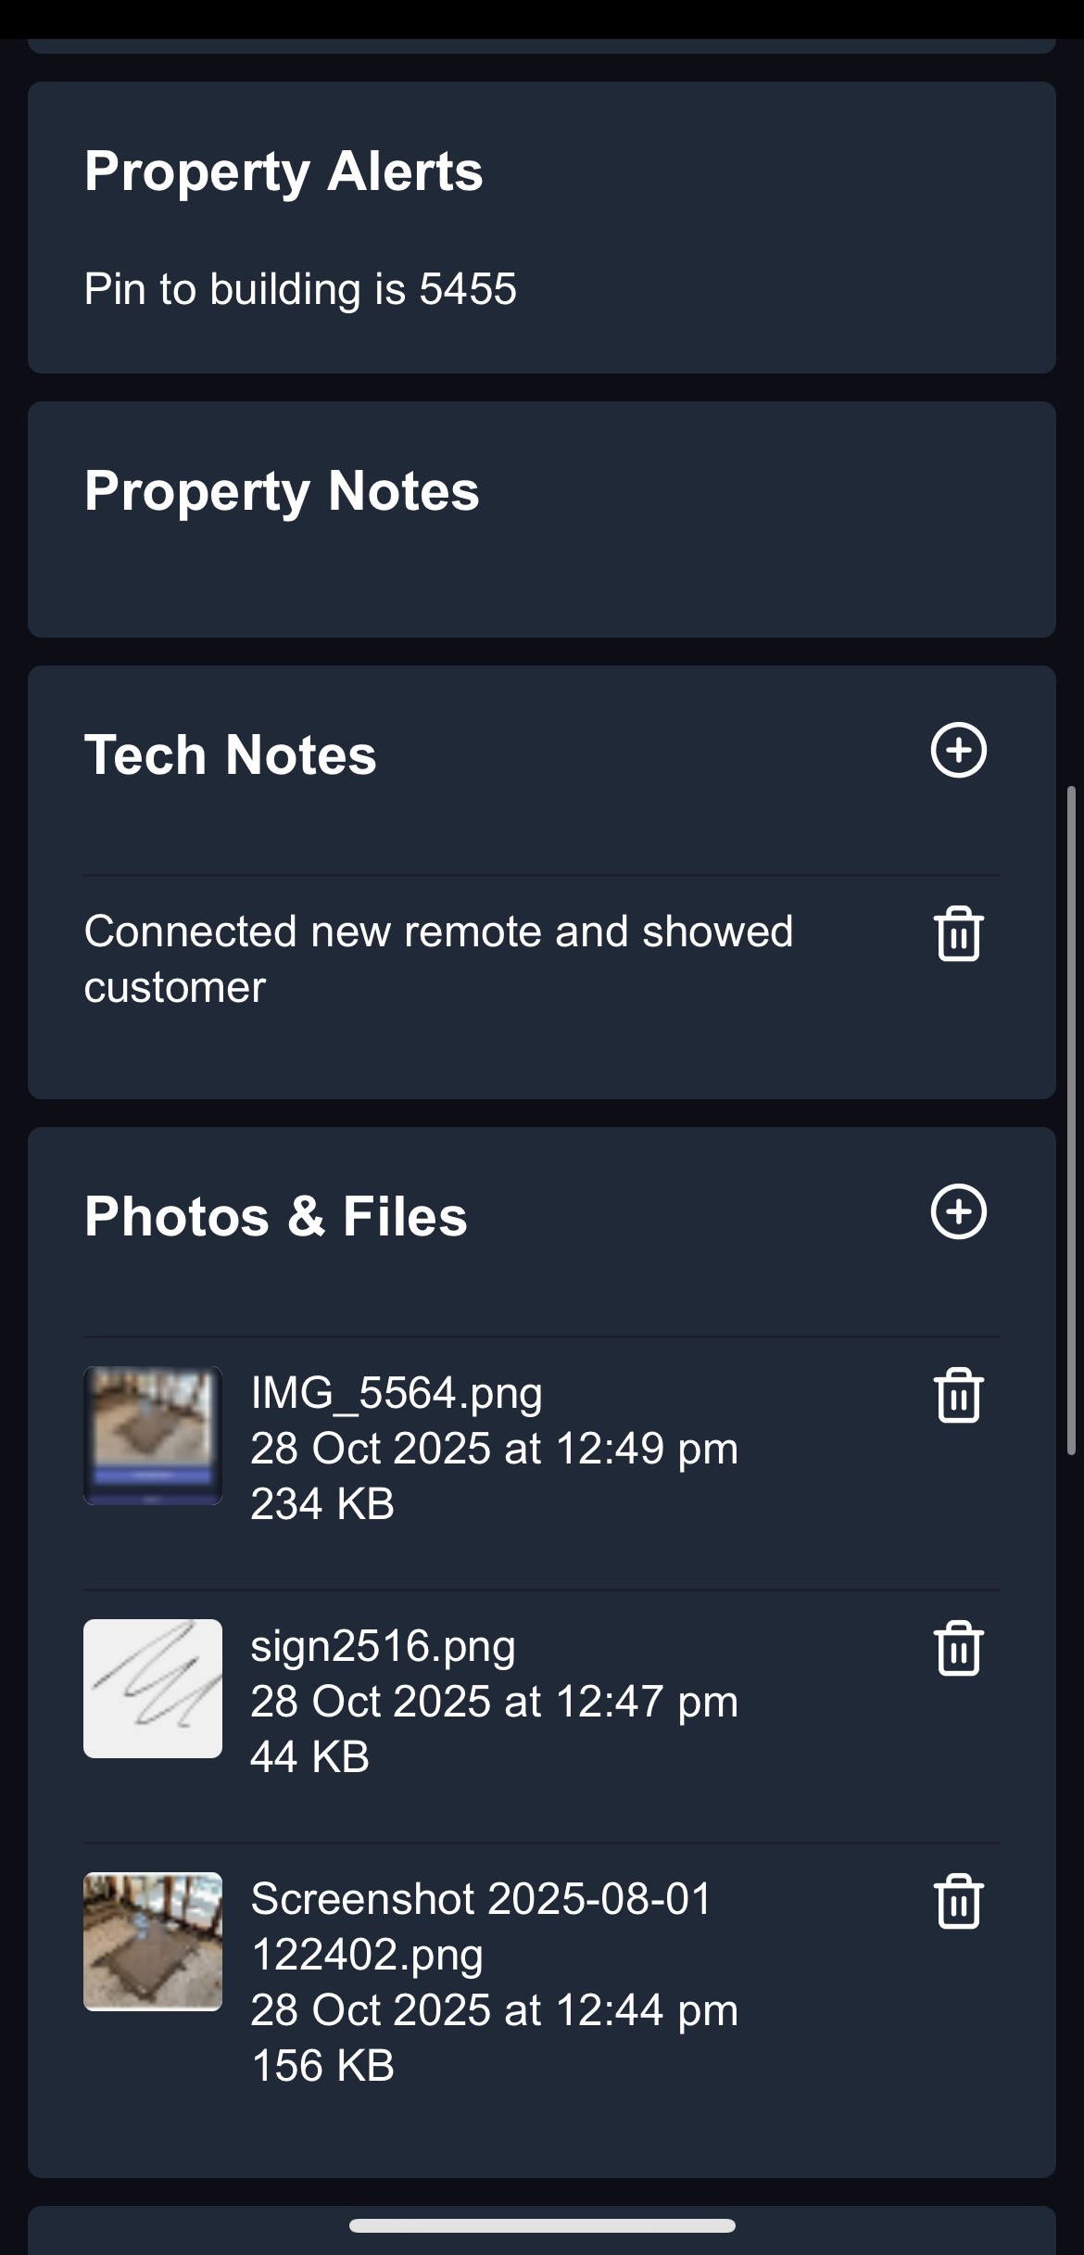Add a new tech note
Viewport: 1084px width, 2255px height.
(958, 750)
